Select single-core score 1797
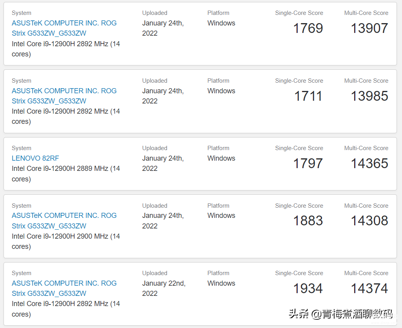 click(x=308, y=163)
